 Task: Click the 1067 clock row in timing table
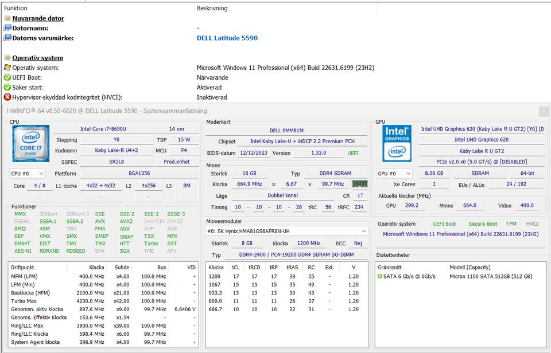click(x=286, y=285)
